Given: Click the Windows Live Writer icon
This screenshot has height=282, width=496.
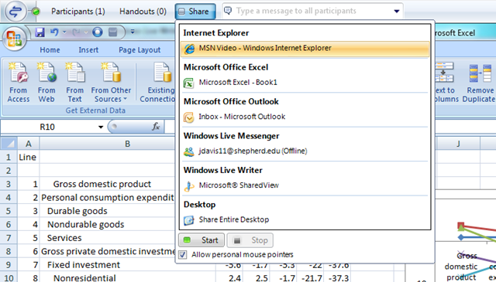Looking at the screenshot, I should pos(188,186).
